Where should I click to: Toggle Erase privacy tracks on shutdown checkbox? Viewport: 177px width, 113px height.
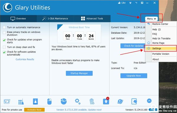click(x=4, y=33)
